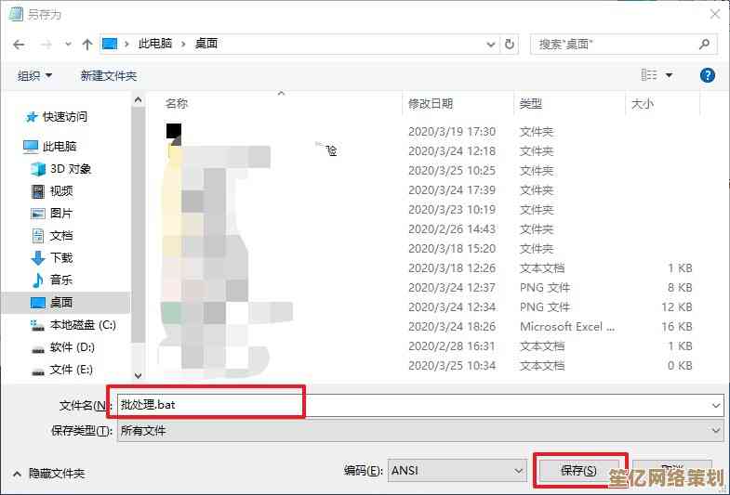This screenshot has height=495, width=730.
Task: Click 新建文件夹 in the toolbar
Action: click(108, 75)
